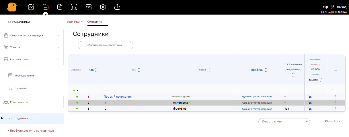Expand the Налоги и фискализация section

pos(58,35)
